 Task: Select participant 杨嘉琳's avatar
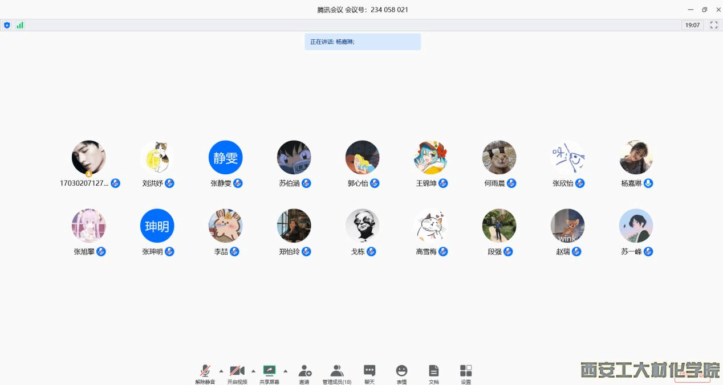[x=636, y=158]
